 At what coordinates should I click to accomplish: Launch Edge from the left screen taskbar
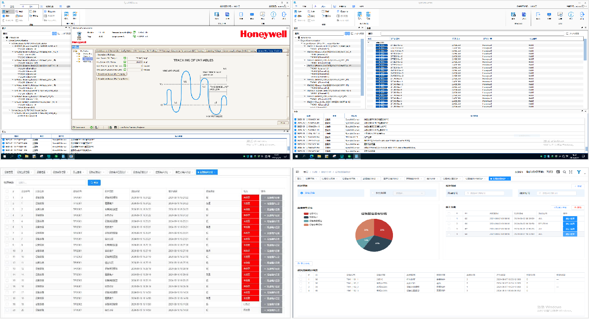point(19,156)
